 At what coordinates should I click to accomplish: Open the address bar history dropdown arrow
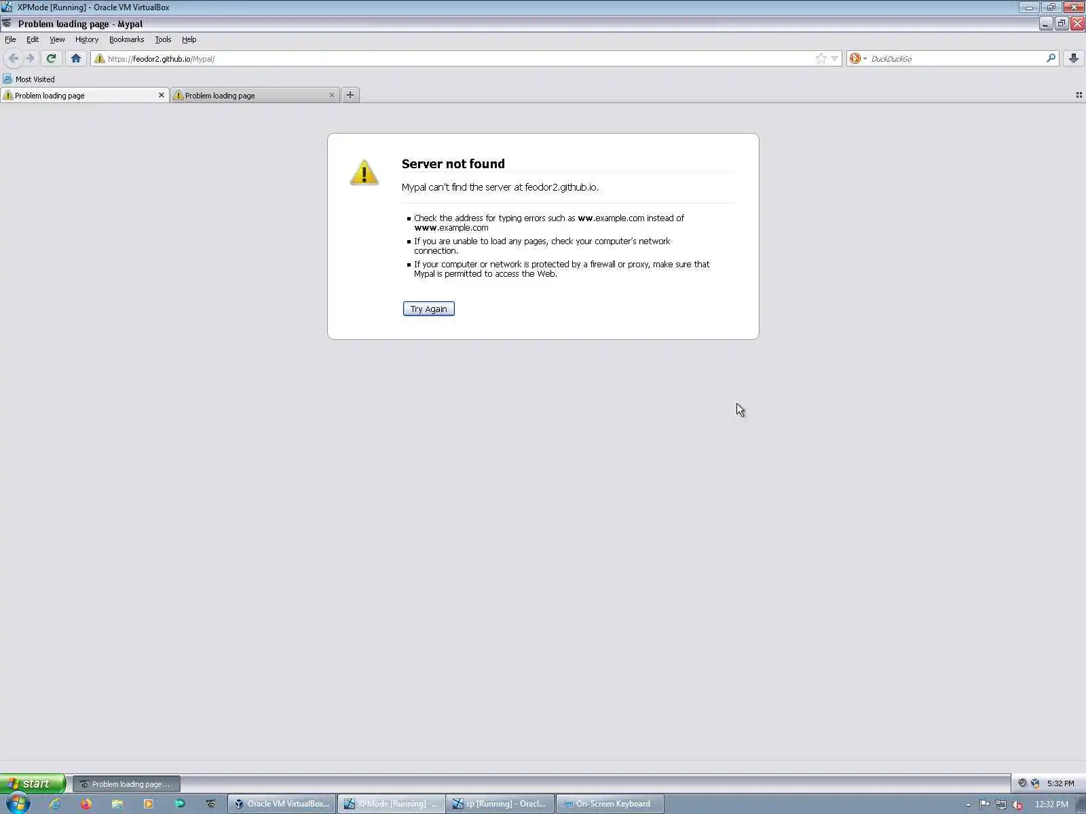point(835,58)
